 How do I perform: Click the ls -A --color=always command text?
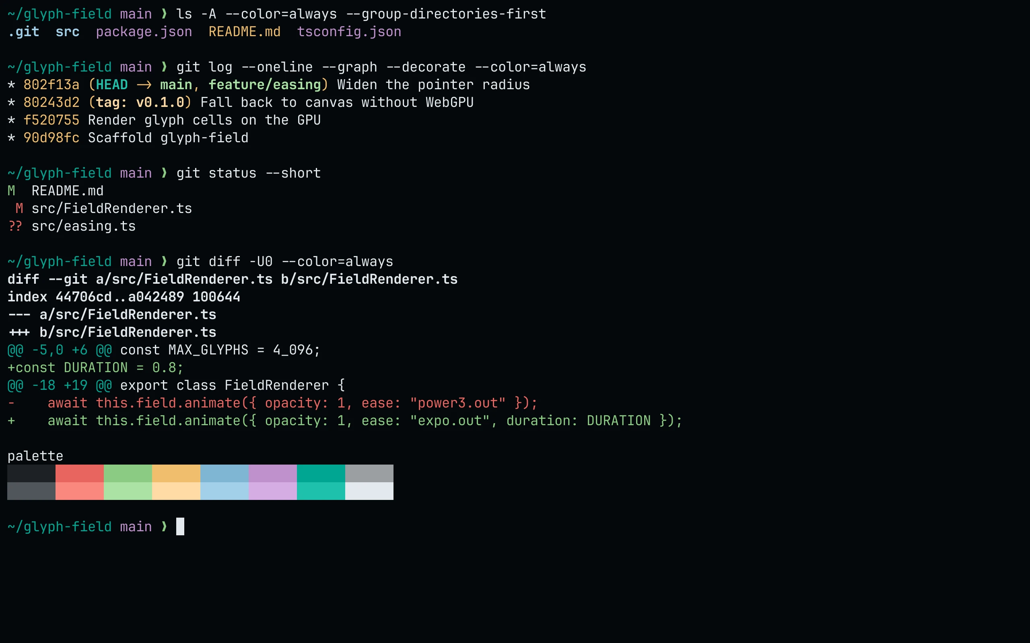point(361,14)
